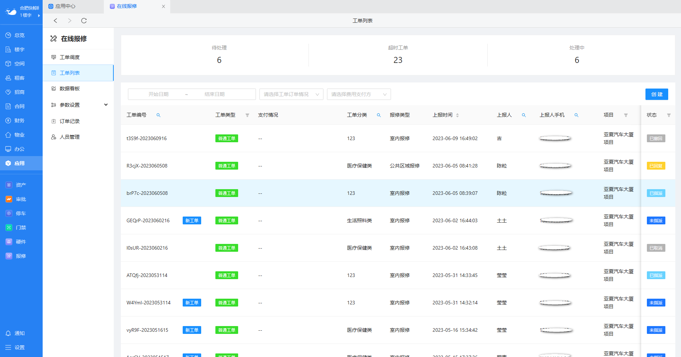The width and height of the screenshot is (681, 357).
Task: Click the back navigation arrow
Action: click(x=55, y=21)
